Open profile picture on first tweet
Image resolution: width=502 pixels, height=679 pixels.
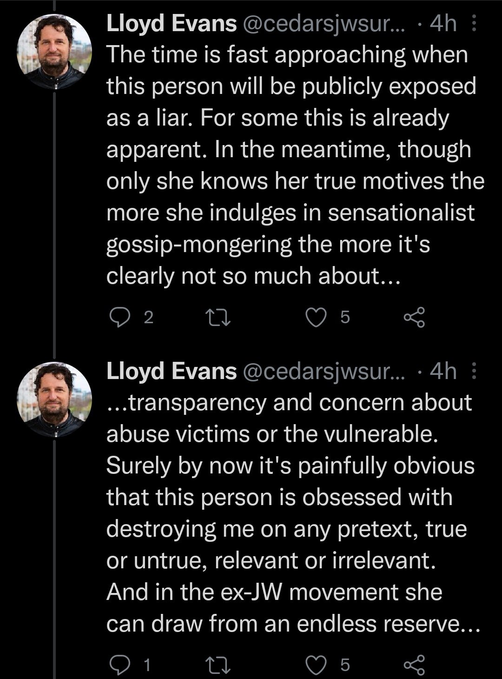(54, 52)
